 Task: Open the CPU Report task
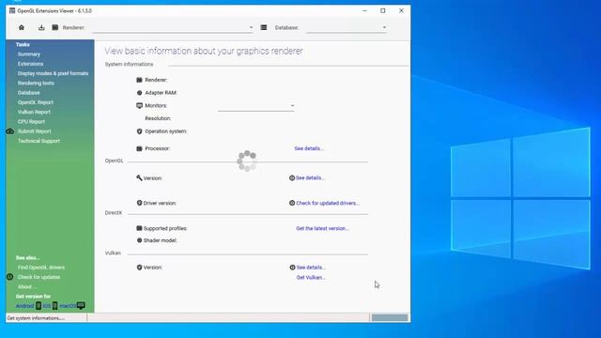[31, 121]
